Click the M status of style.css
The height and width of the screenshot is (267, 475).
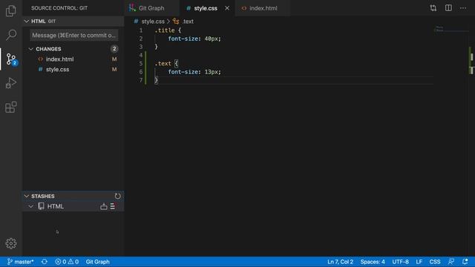114,69
